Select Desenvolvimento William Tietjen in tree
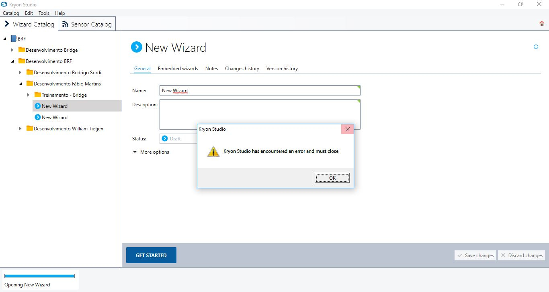549x292 pixels. (68, 128)
